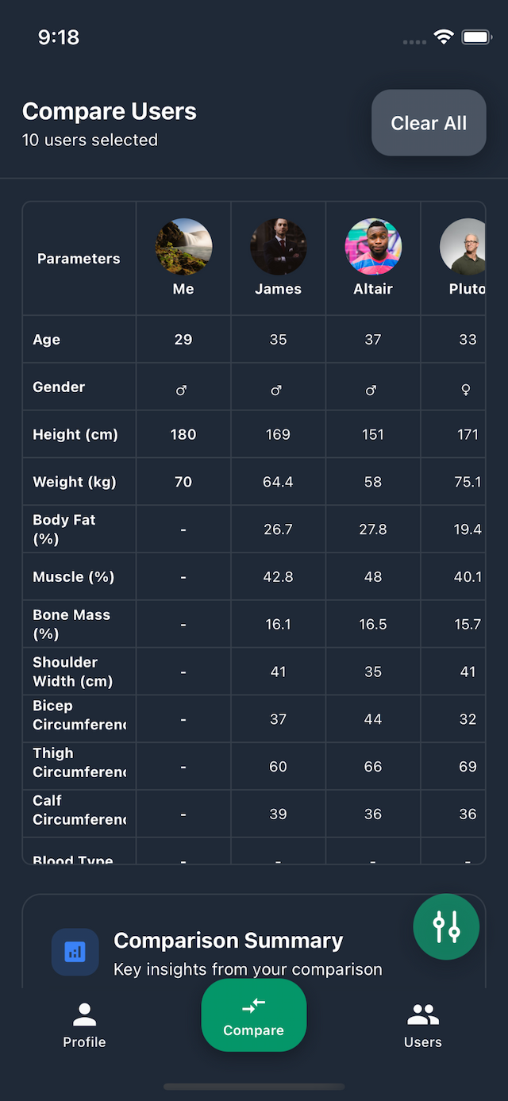Tap Pluto's avatar in the table header
The height and width of the screenshot is (1101, 508).
click(464, 247)
